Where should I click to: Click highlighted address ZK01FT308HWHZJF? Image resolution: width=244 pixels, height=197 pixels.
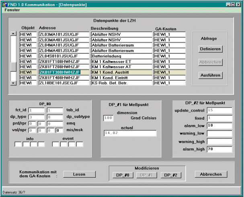pos(64,72)
